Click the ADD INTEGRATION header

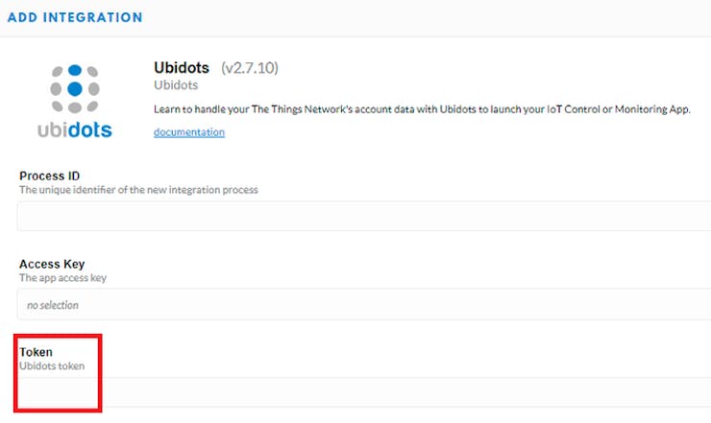pyautogui.click(x=75, y=17)
